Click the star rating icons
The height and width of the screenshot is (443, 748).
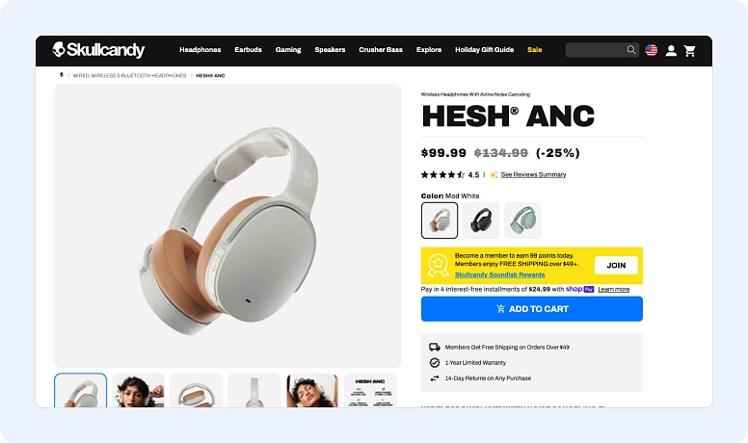click(x=442, y=174)
